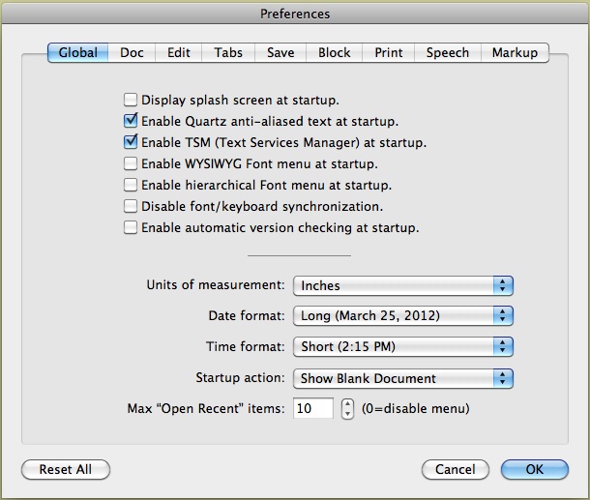Disable the TSM Text Services Manager checkbox

[x=130, y=143]
